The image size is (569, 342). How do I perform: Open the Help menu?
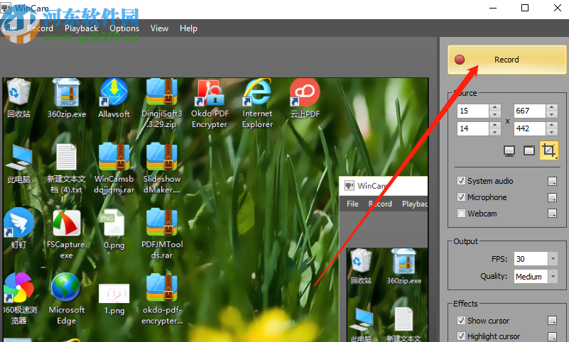click(188, 28)
